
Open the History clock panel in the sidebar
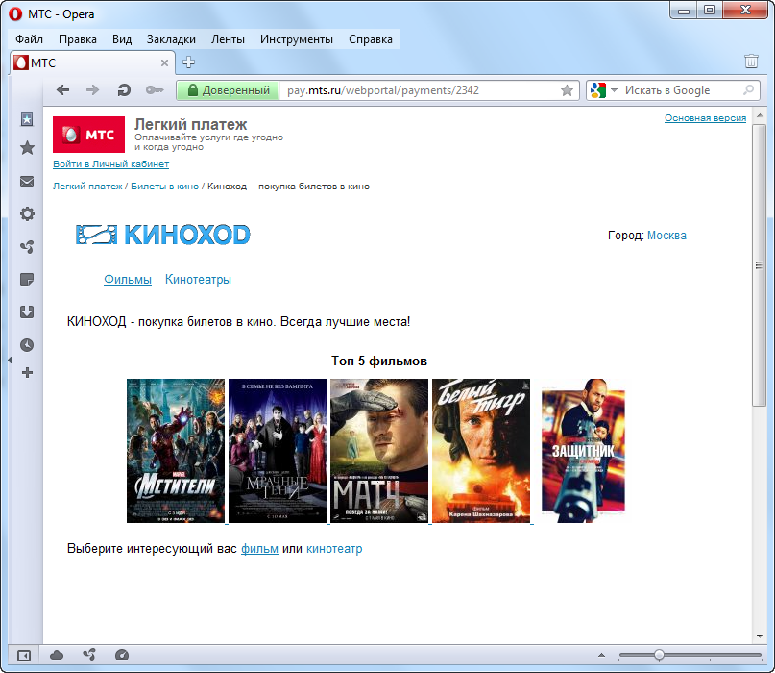27,344
